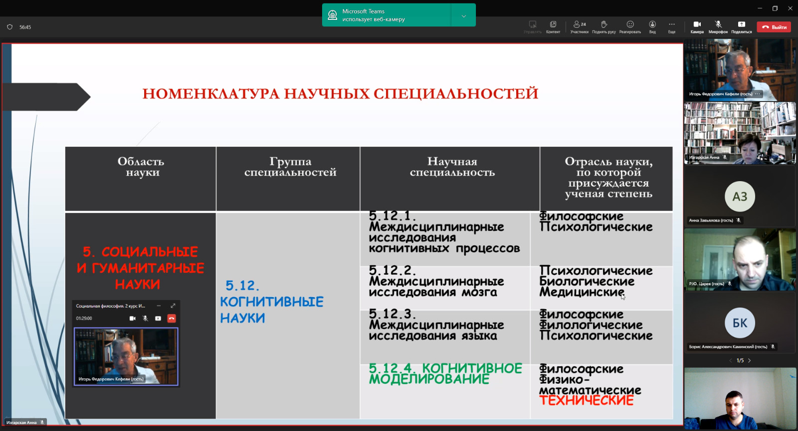Click the shield icon beside call timer
Screen dimensions: 798x431
pos(9,27)
